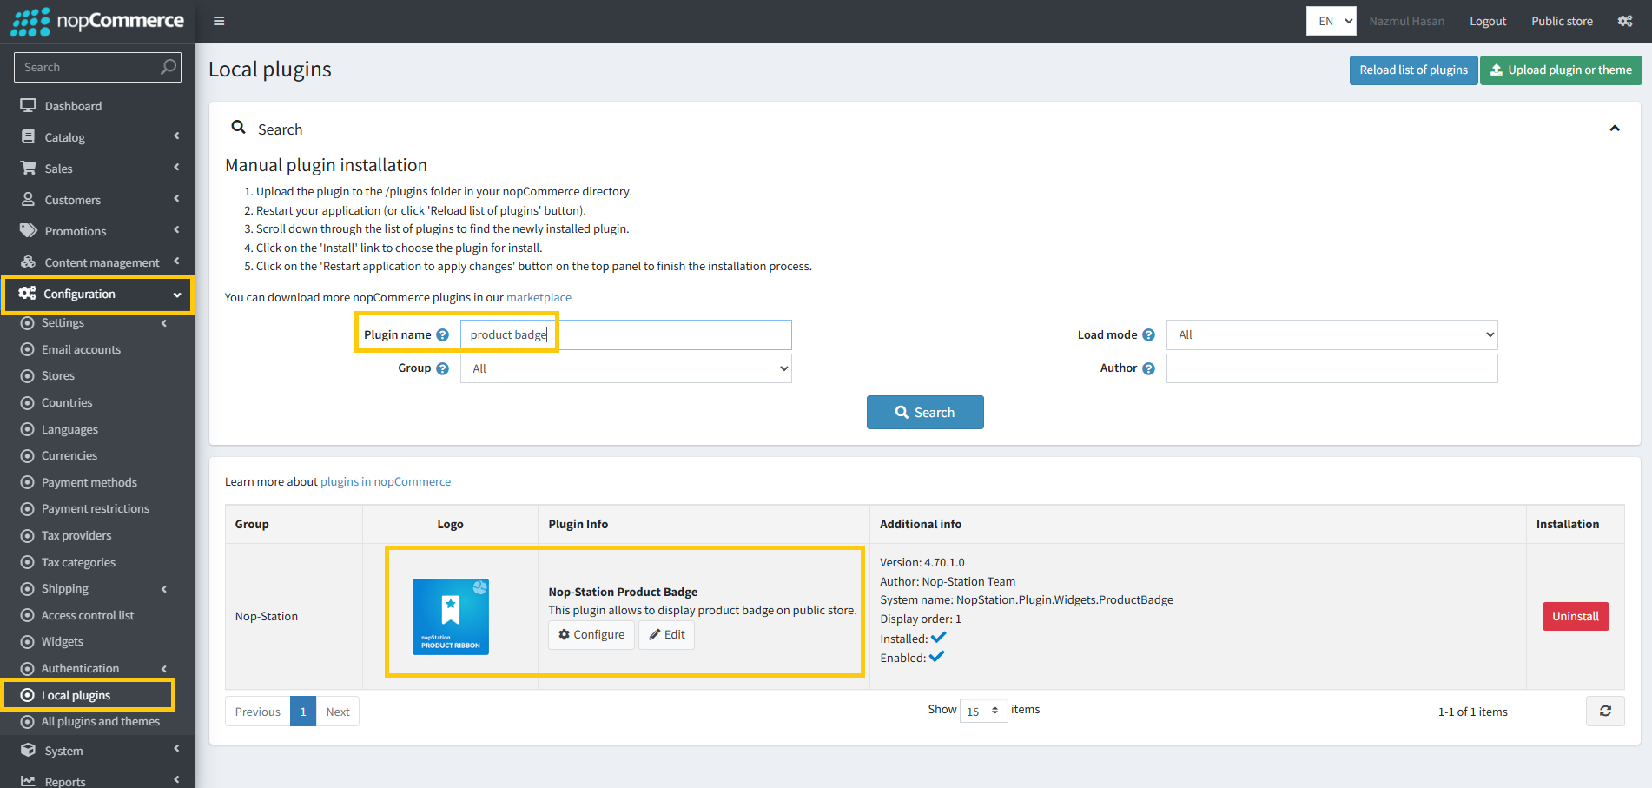Click the Author help question icon
Viewport: 1652px width, 788px height.
pos(1148,368)
